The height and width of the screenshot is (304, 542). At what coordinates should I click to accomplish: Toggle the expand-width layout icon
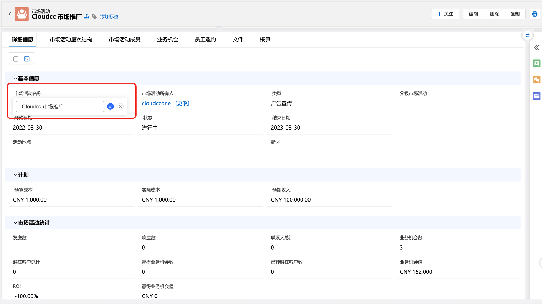pos(27,59)
